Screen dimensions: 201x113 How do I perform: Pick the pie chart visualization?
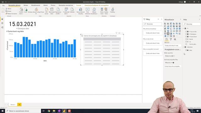click(174, 29)
